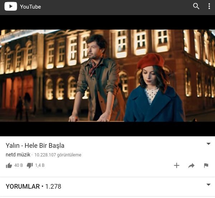Like the video with thumbs-up icon

tap(9, 165)
